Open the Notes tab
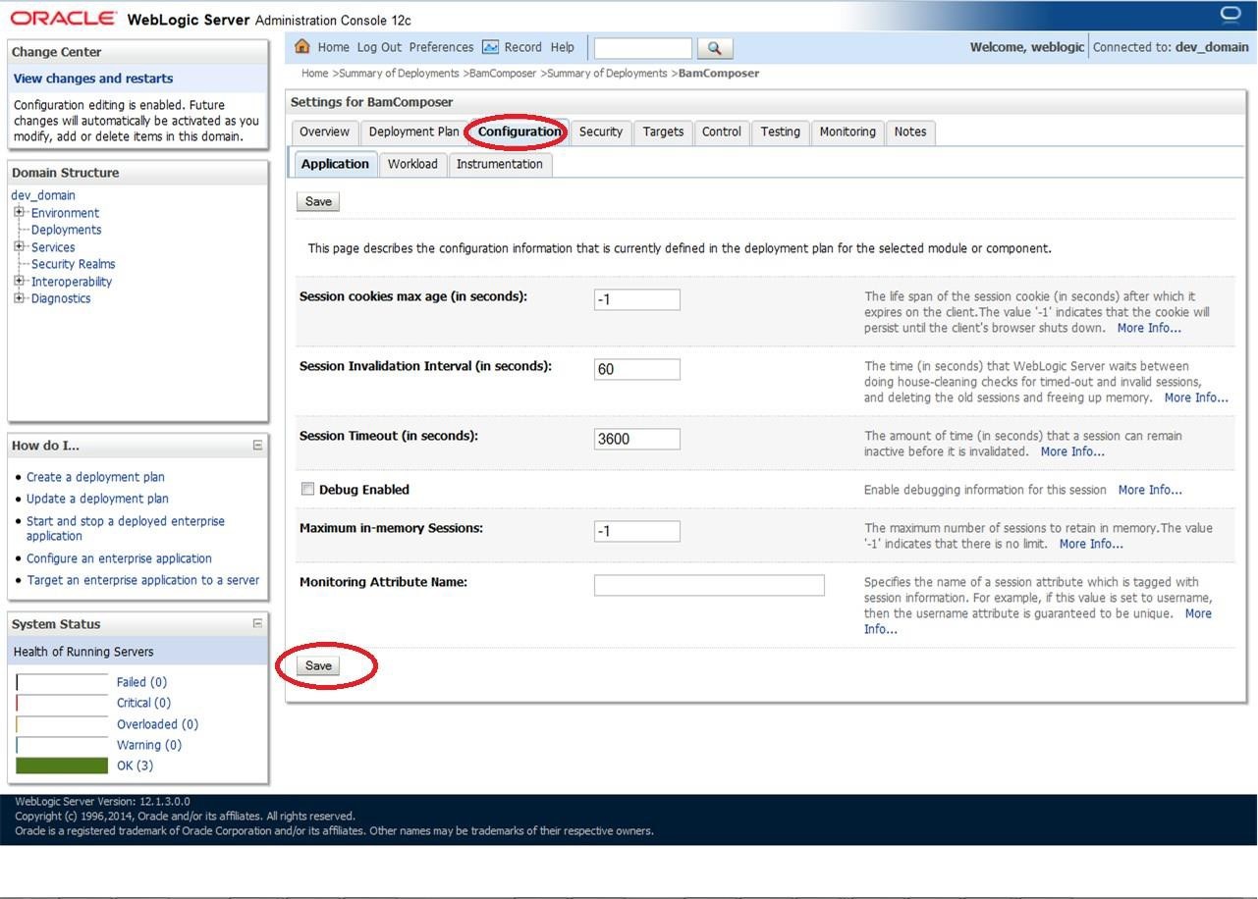The image size is (1258, 899). [x=910, y=132]
